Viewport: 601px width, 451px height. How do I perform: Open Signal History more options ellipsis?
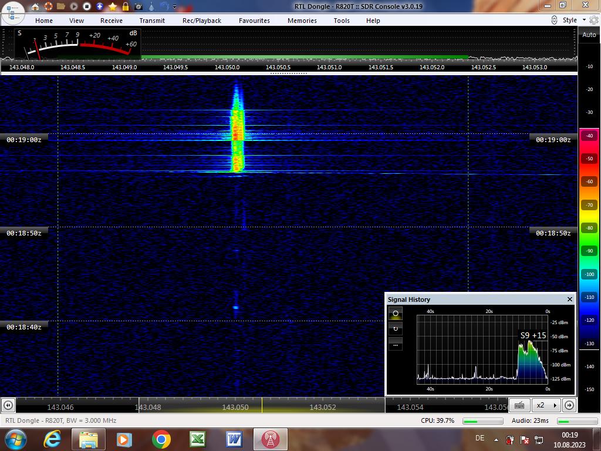click(396, 344)
